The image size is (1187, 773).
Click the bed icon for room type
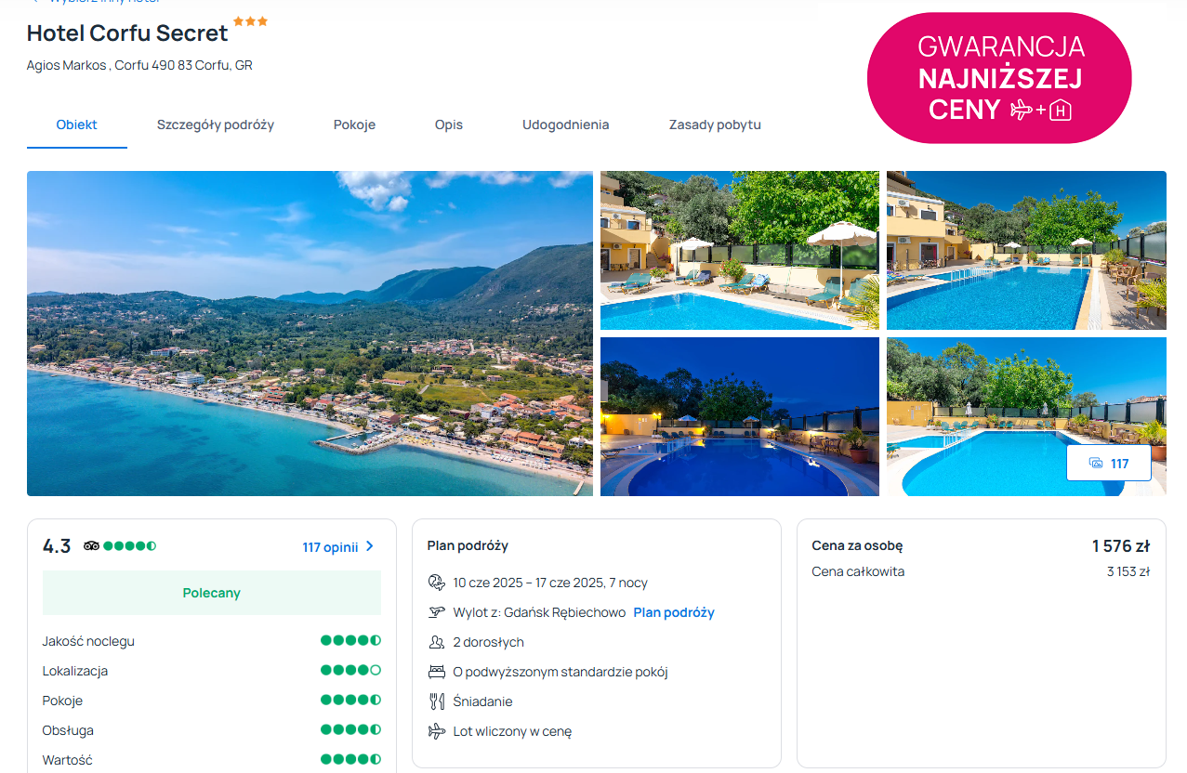click(x=437, y=672)
